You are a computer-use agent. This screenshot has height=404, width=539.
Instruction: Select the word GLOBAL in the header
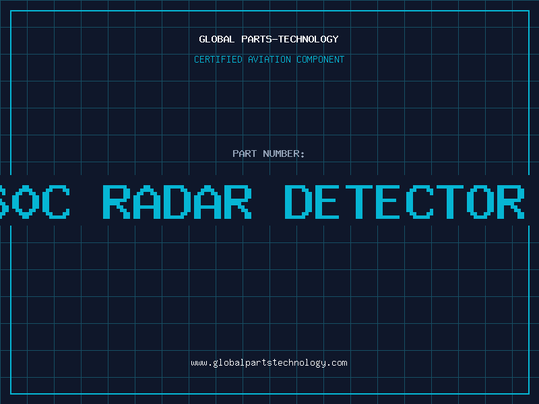(216, 39)
